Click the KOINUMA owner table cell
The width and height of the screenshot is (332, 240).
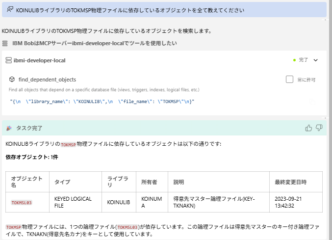click(x=152, y=202)
